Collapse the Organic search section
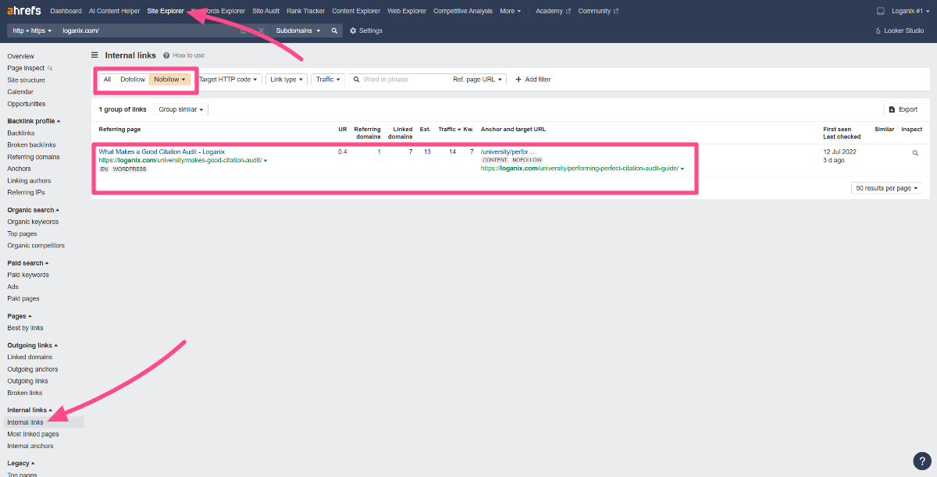 33,210
